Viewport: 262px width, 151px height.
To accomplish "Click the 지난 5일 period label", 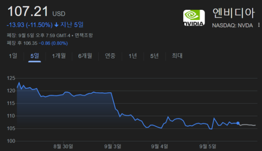I will [x=72, y=25].
